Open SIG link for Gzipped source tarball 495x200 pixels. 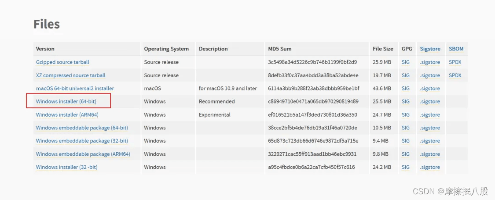click(405, 62)
